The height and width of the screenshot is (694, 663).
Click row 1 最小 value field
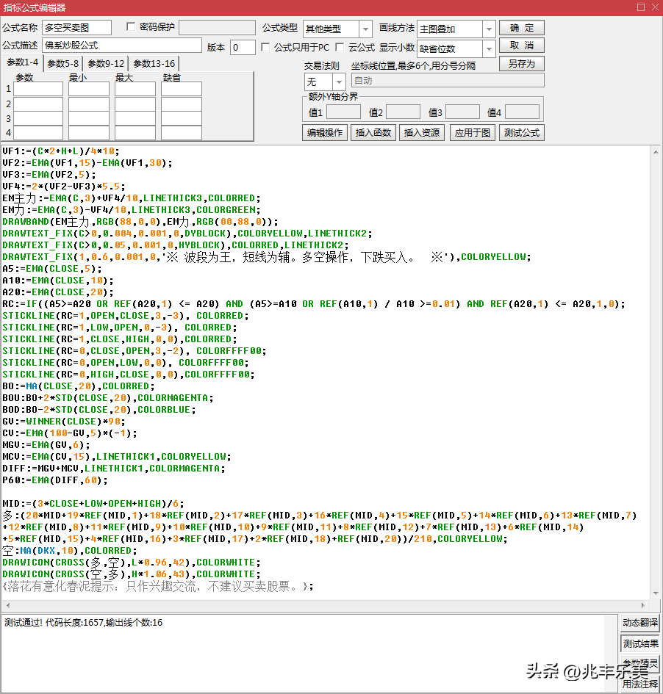tap(89, 89)
